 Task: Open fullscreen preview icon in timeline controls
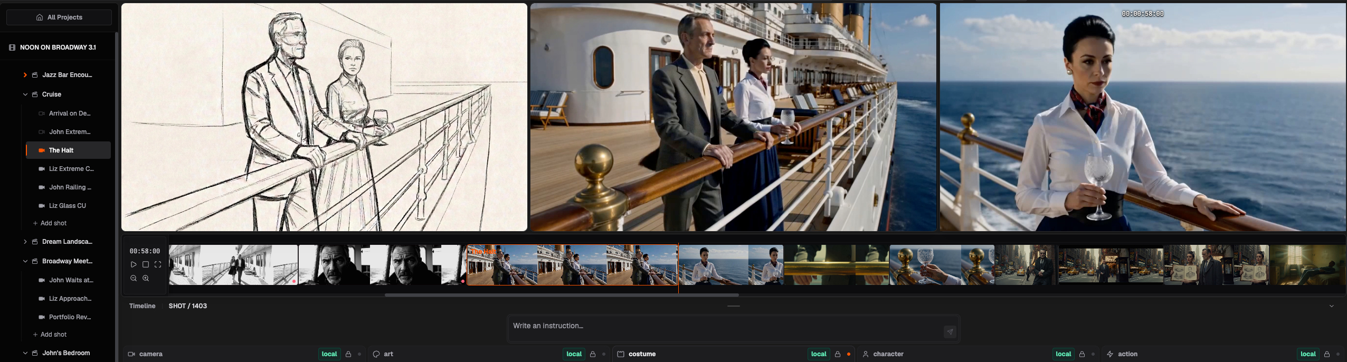click(158, 264)
